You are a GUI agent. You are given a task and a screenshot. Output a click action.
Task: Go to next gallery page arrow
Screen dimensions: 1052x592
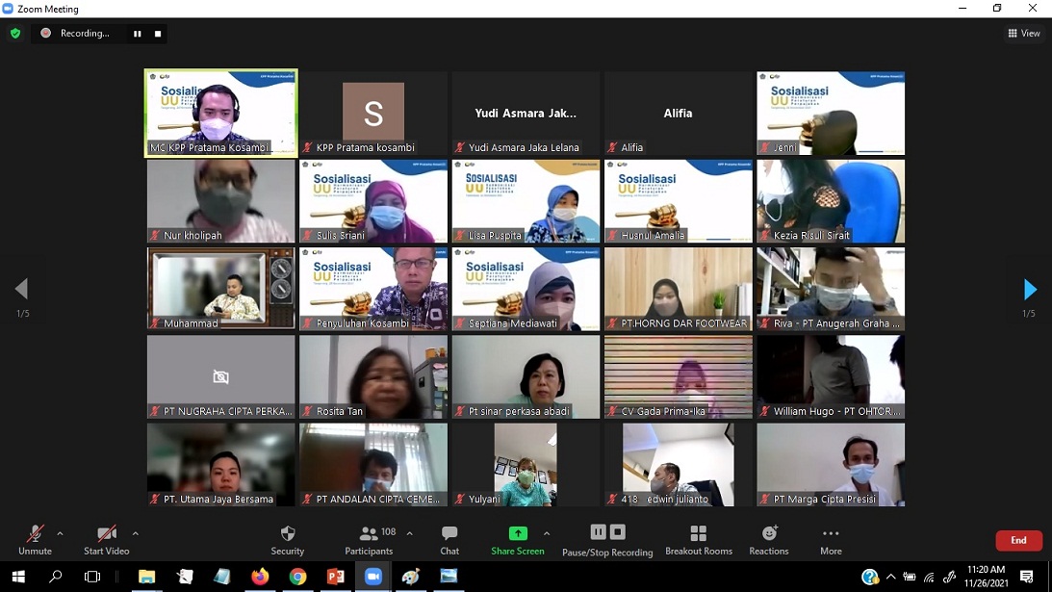[x=1030, y=289]
